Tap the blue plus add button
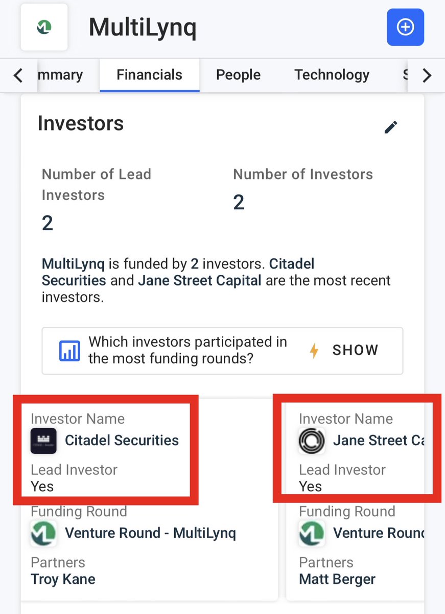Screen dimensions: 445x614 (405, 27)
